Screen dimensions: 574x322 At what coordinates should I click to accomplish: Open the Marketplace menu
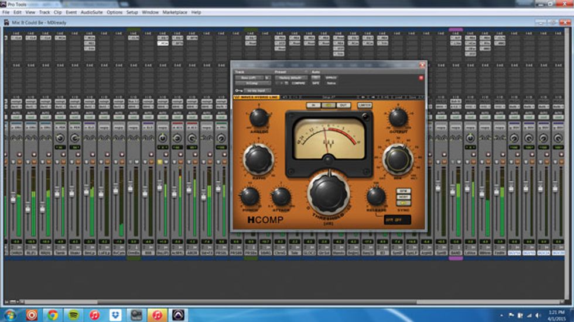click(x=175, y=12)
